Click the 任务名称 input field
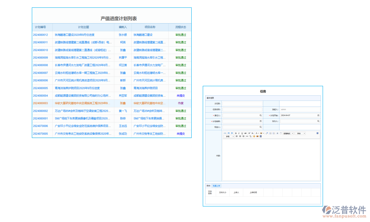 click(242, 110)
